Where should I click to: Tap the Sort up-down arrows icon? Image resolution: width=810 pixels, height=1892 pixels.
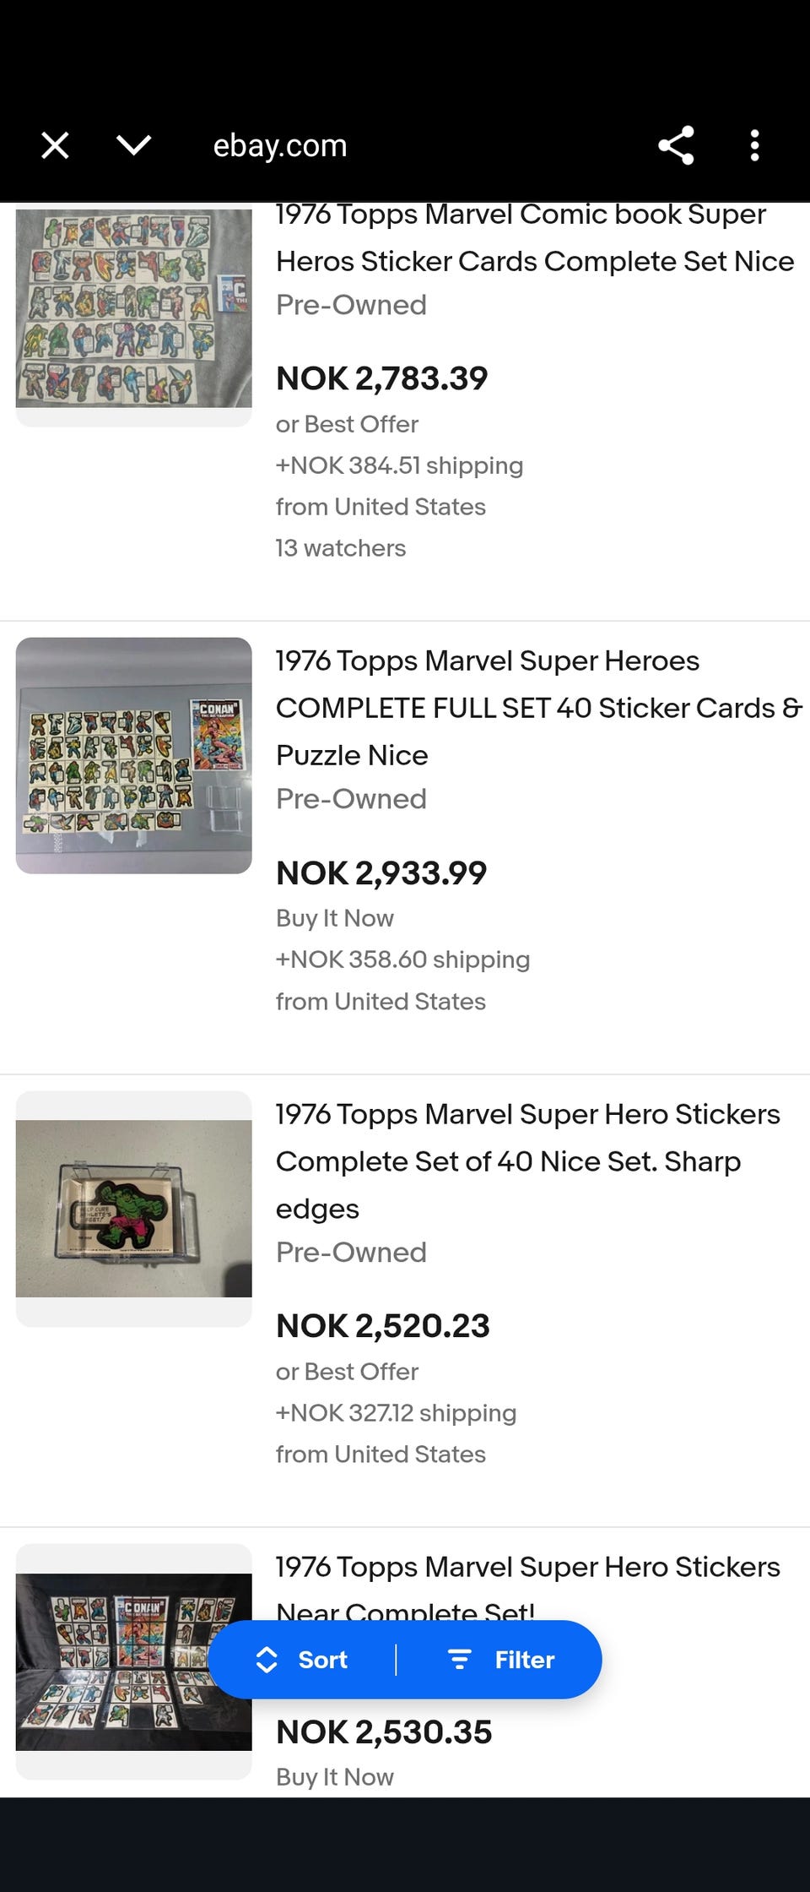click(x=267, y=1660)
